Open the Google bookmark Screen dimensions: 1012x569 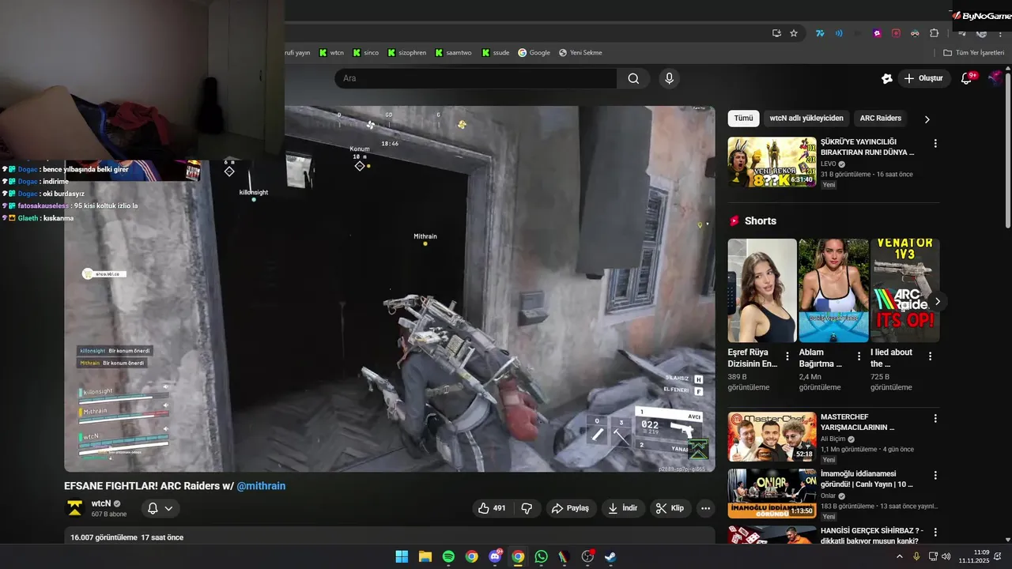(x=534, y=53)
